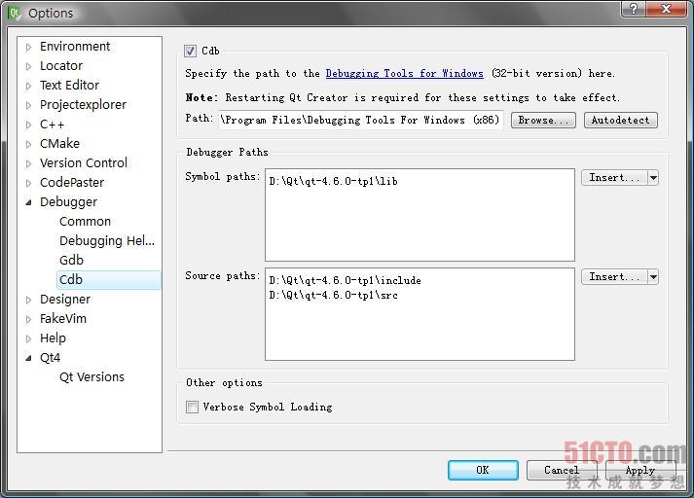
Task: Confirm with the OK button
Action: point(483,470)
